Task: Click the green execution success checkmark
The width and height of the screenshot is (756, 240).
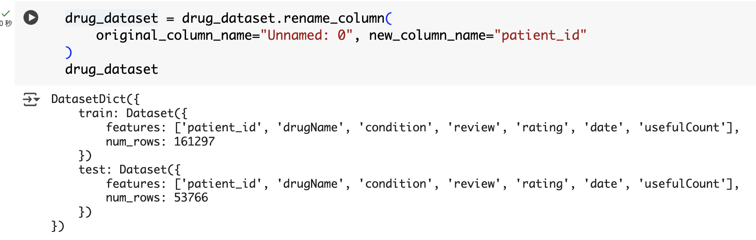Action: pyautogui.click(x=6, y=13)
